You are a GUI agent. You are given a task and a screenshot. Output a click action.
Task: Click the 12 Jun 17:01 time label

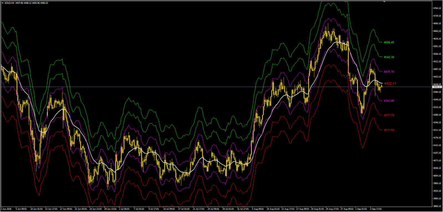pos(51,209)
